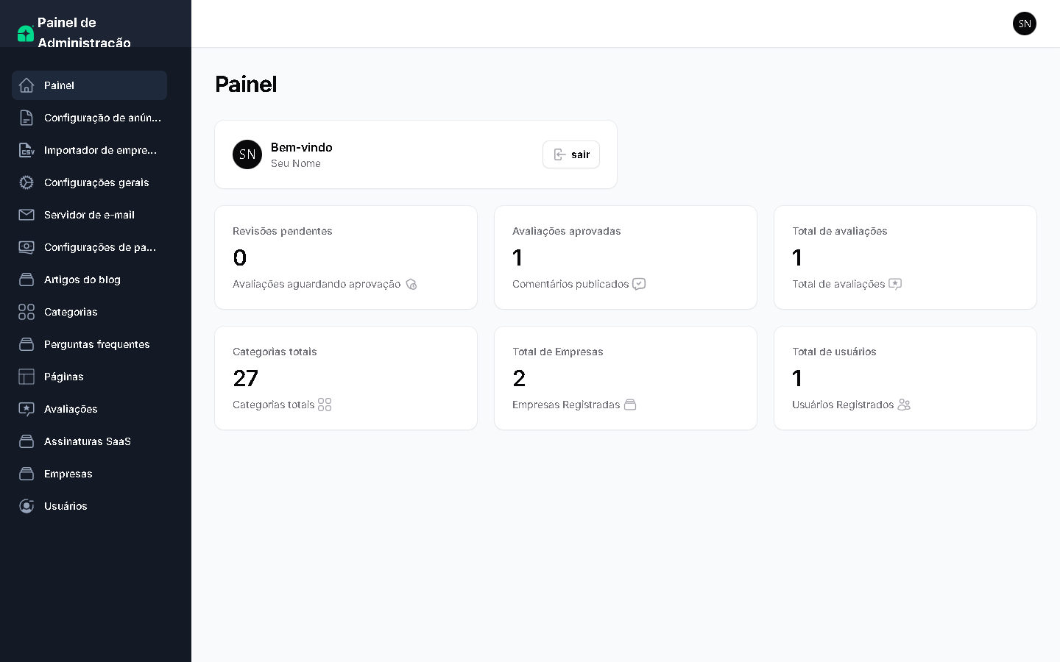Open the CSV importer icon for Importador de empresas

[x=26, y=150]
